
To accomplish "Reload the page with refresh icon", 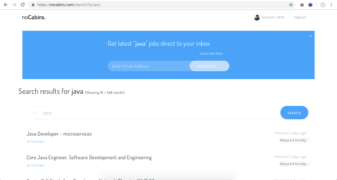I will point(23,5).
